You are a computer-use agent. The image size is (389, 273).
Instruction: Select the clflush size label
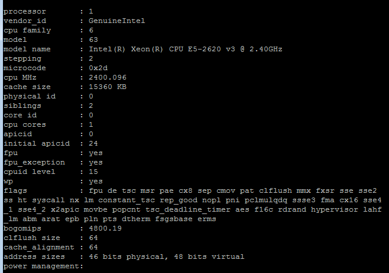(32, 238)
